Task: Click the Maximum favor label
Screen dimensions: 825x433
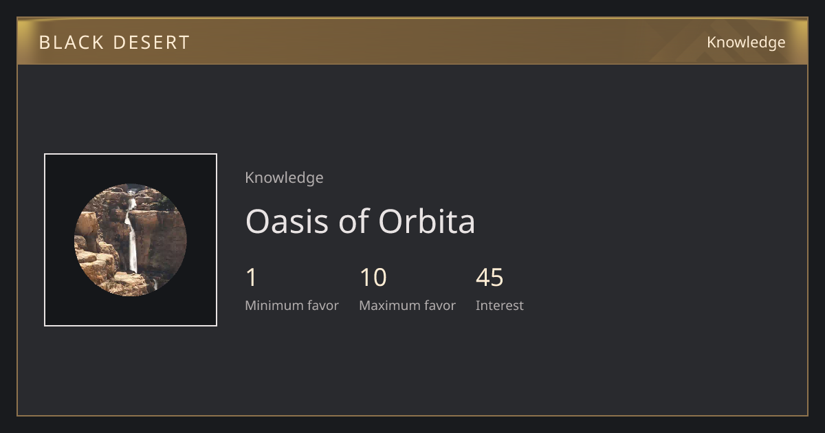Action: pyautogui.click(x=407, y=305)
